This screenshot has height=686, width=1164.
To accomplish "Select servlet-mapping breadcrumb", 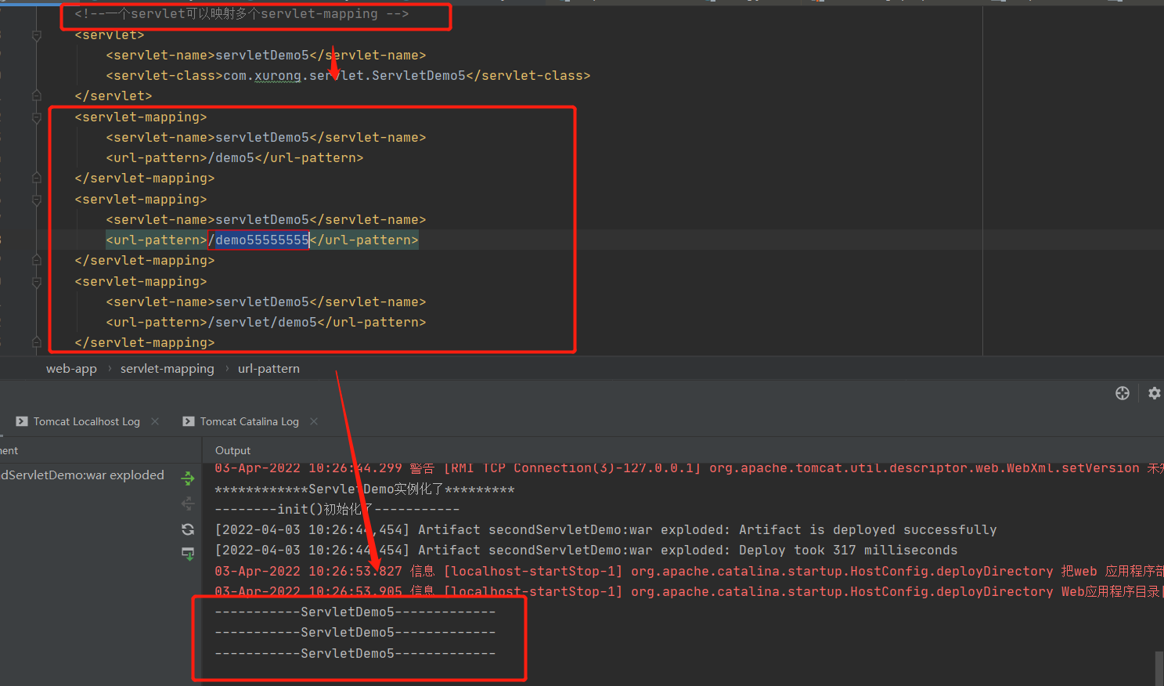I will (x=167, y=368).
